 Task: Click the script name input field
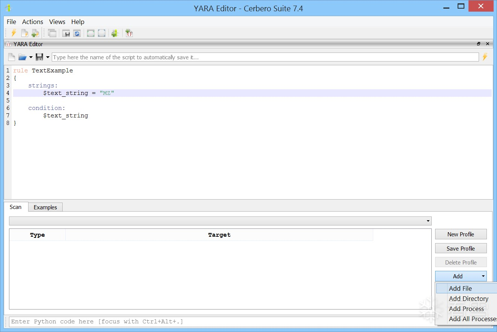[265, 57]
